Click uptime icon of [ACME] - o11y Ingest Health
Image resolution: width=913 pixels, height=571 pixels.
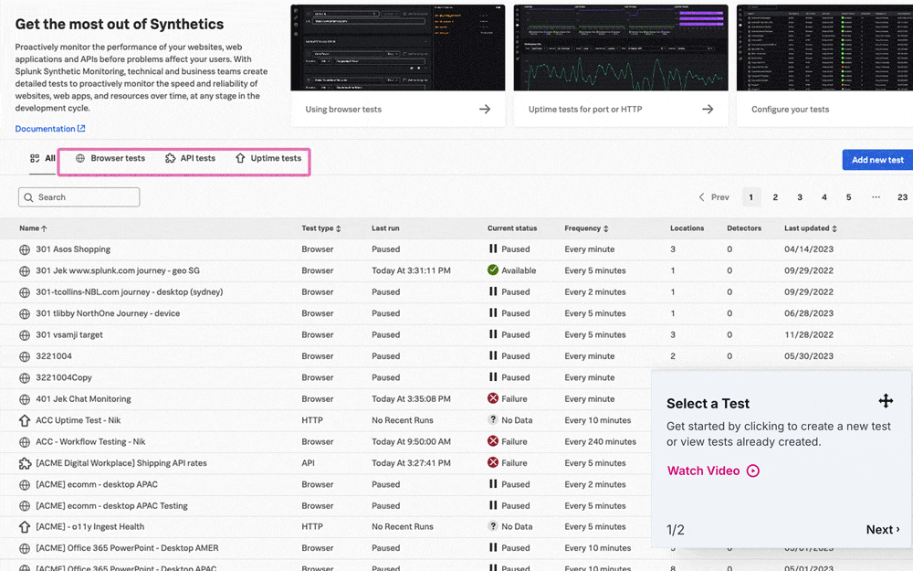25,527
